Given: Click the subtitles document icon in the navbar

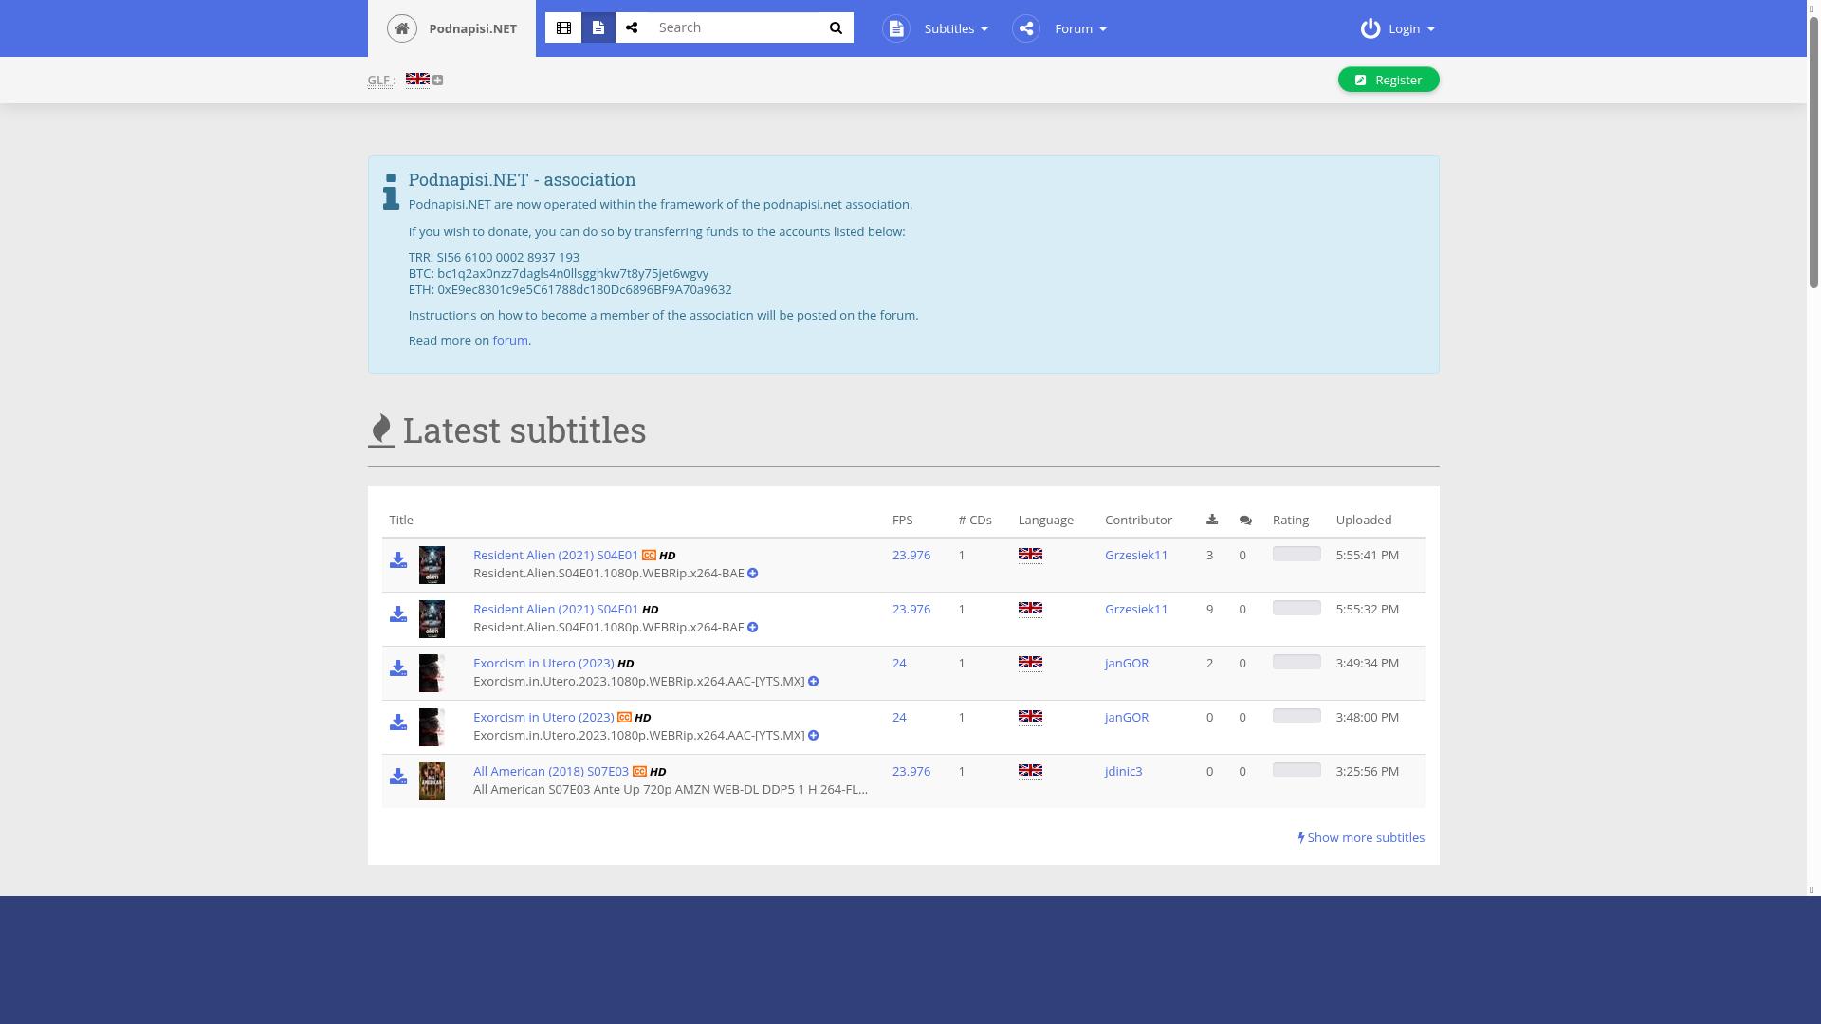Looking at the screenshot, I should (x=895, y=28).
